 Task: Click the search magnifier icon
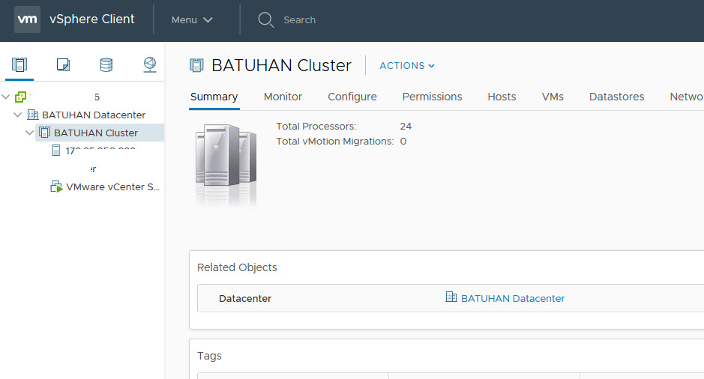pos(265,19)
